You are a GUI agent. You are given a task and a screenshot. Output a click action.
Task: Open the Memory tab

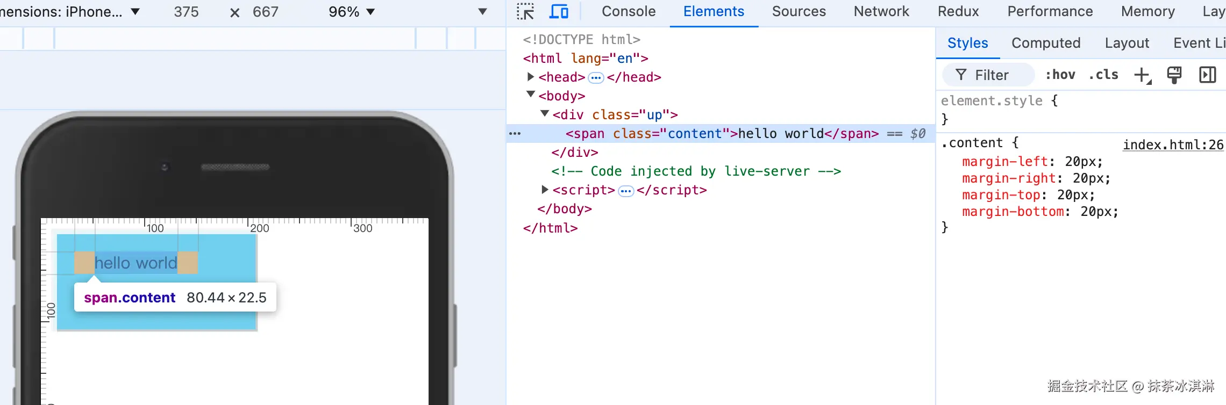[1147, 11]
